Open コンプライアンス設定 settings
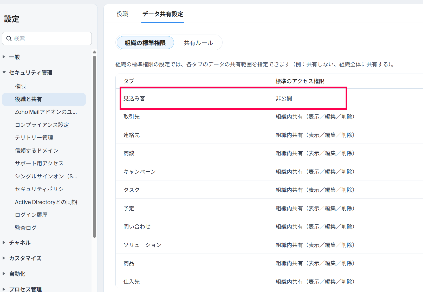The width and height of the screenshot is (423, 292). 42,125
